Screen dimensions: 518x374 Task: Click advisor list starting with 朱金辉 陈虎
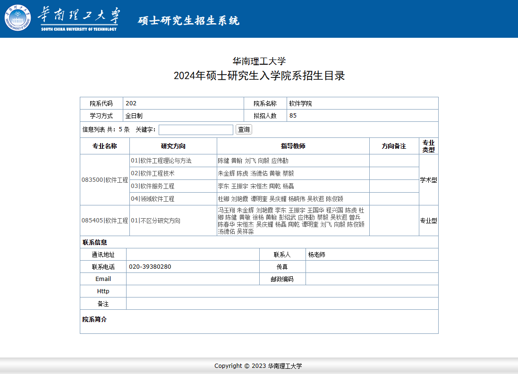coord(256,173)
